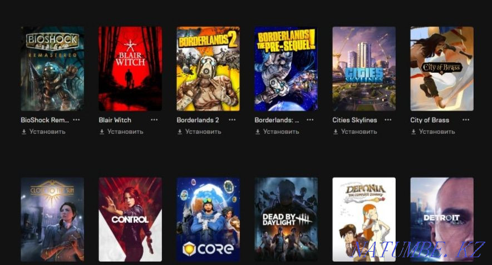Open the Close to the Sun cover
The height and width of the screenshot is (265, 492).
pos(52,219)
